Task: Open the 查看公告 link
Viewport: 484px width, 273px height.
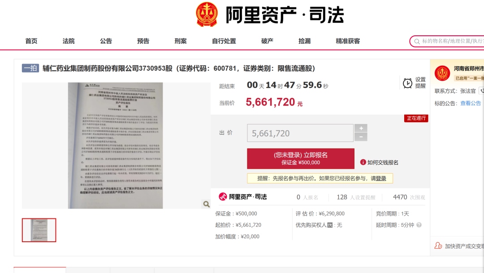Action: [x=471, y=103]
